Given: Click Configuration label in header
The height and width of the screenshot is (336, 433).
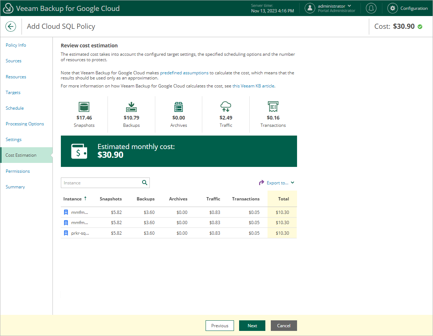Looking at the screenshot, I should click(x=414, y=8).
